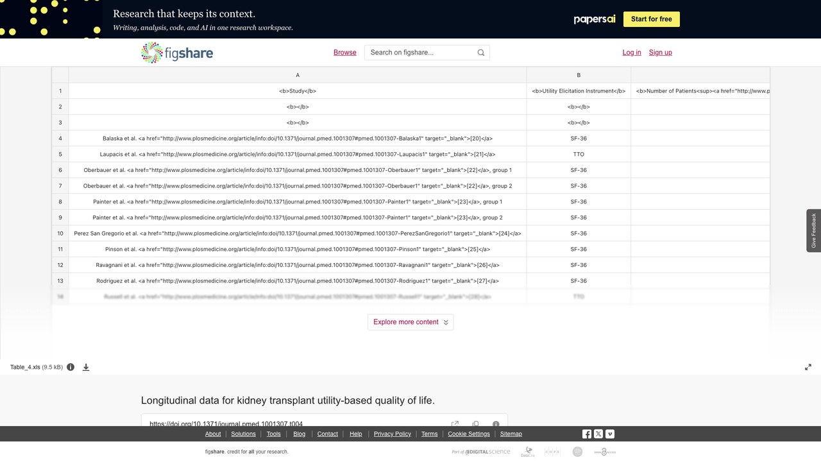The height and width of the screenshot is (462, 821).
Task: Show file info for Table_4.xls
Action: pos(71,367)
